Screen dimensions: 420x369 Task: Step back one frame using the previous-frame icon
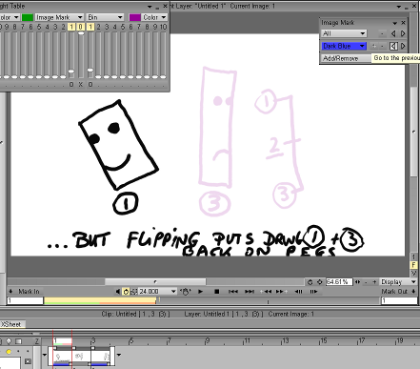pyautogui.click(x=299, y=291)
